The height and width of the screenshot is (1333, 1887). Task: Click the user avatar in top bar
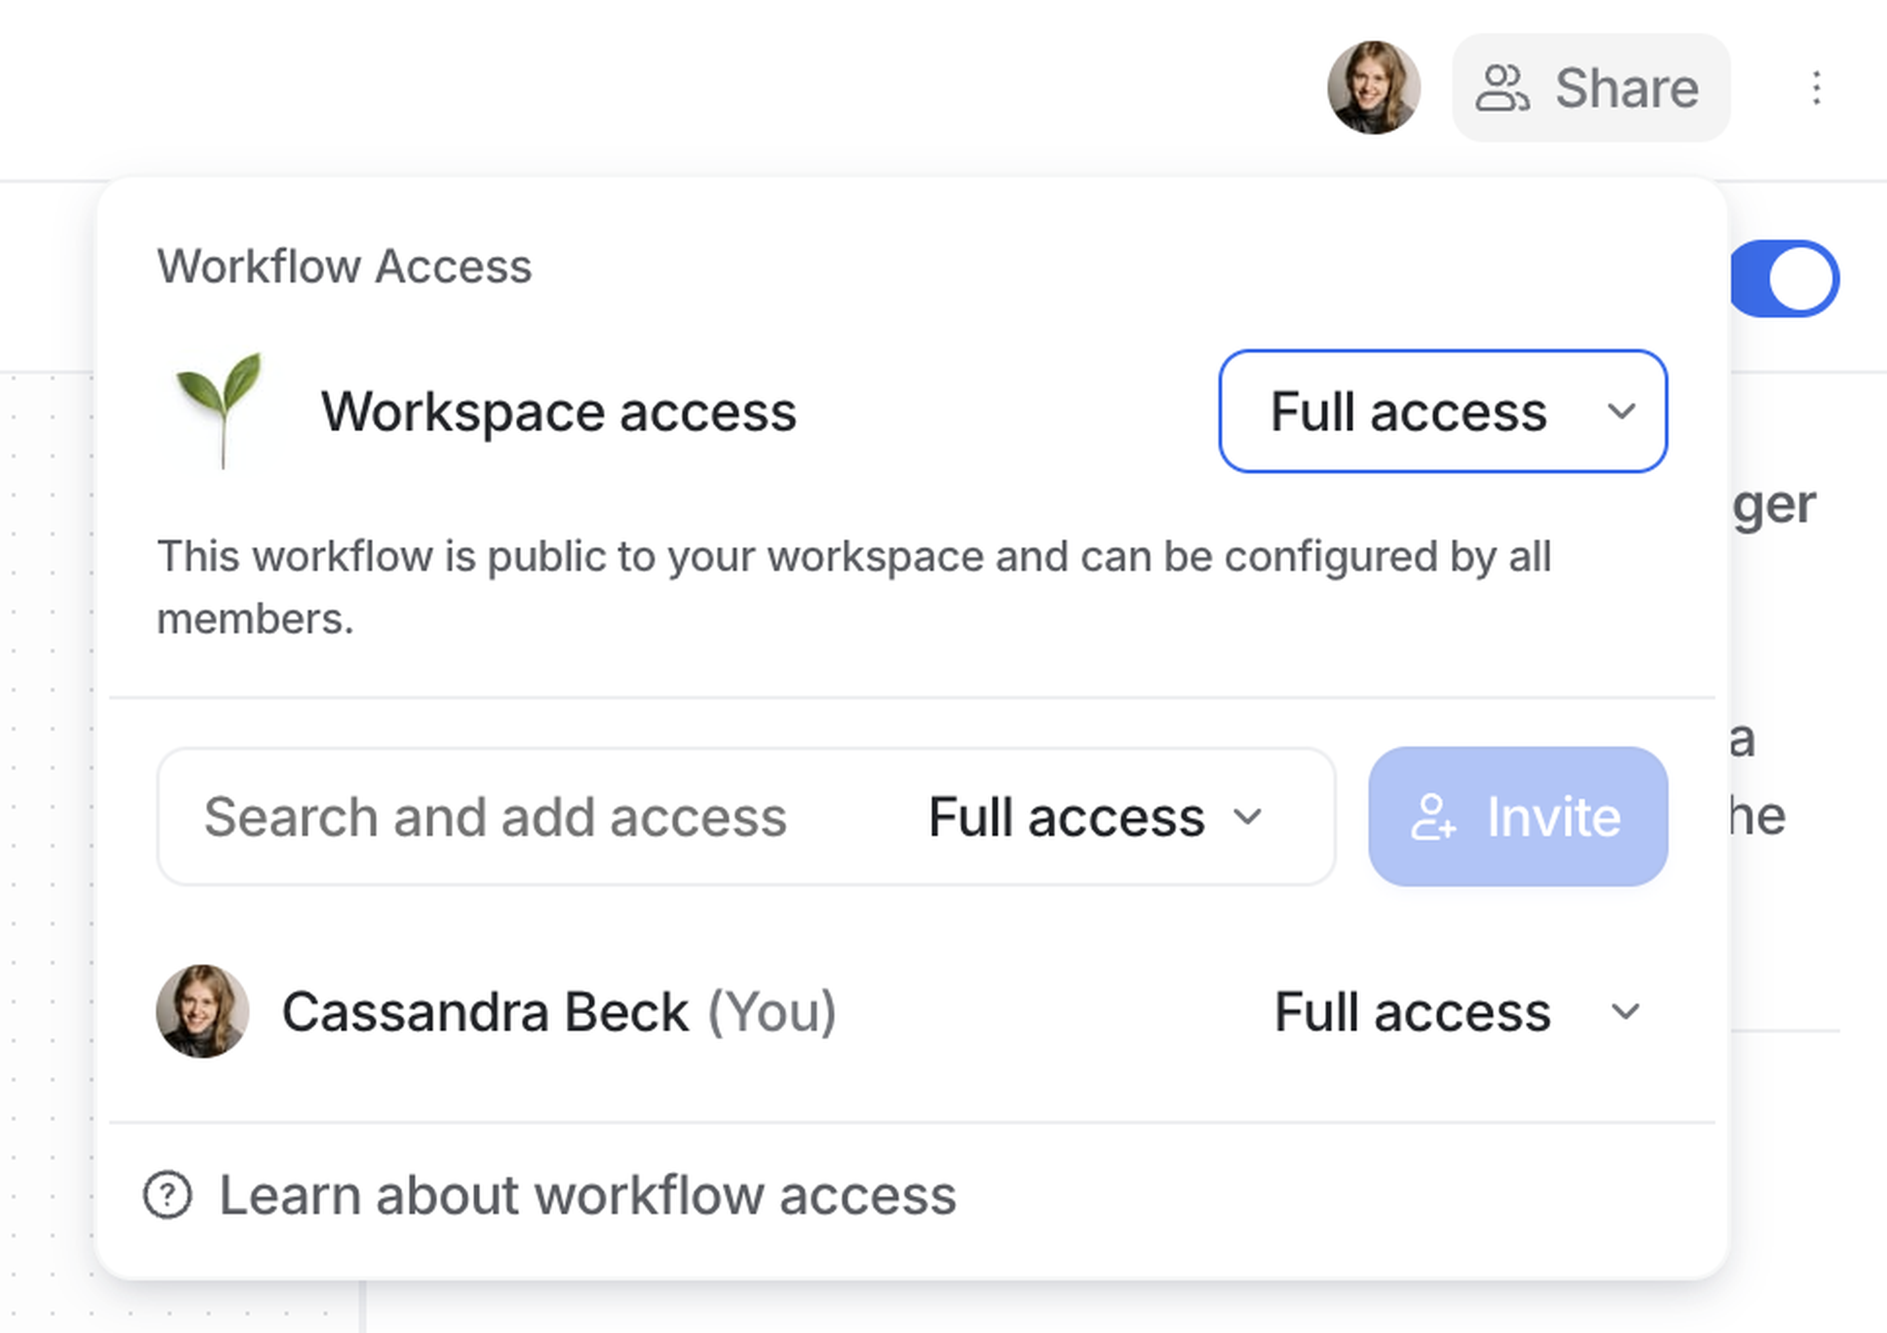1373,88
